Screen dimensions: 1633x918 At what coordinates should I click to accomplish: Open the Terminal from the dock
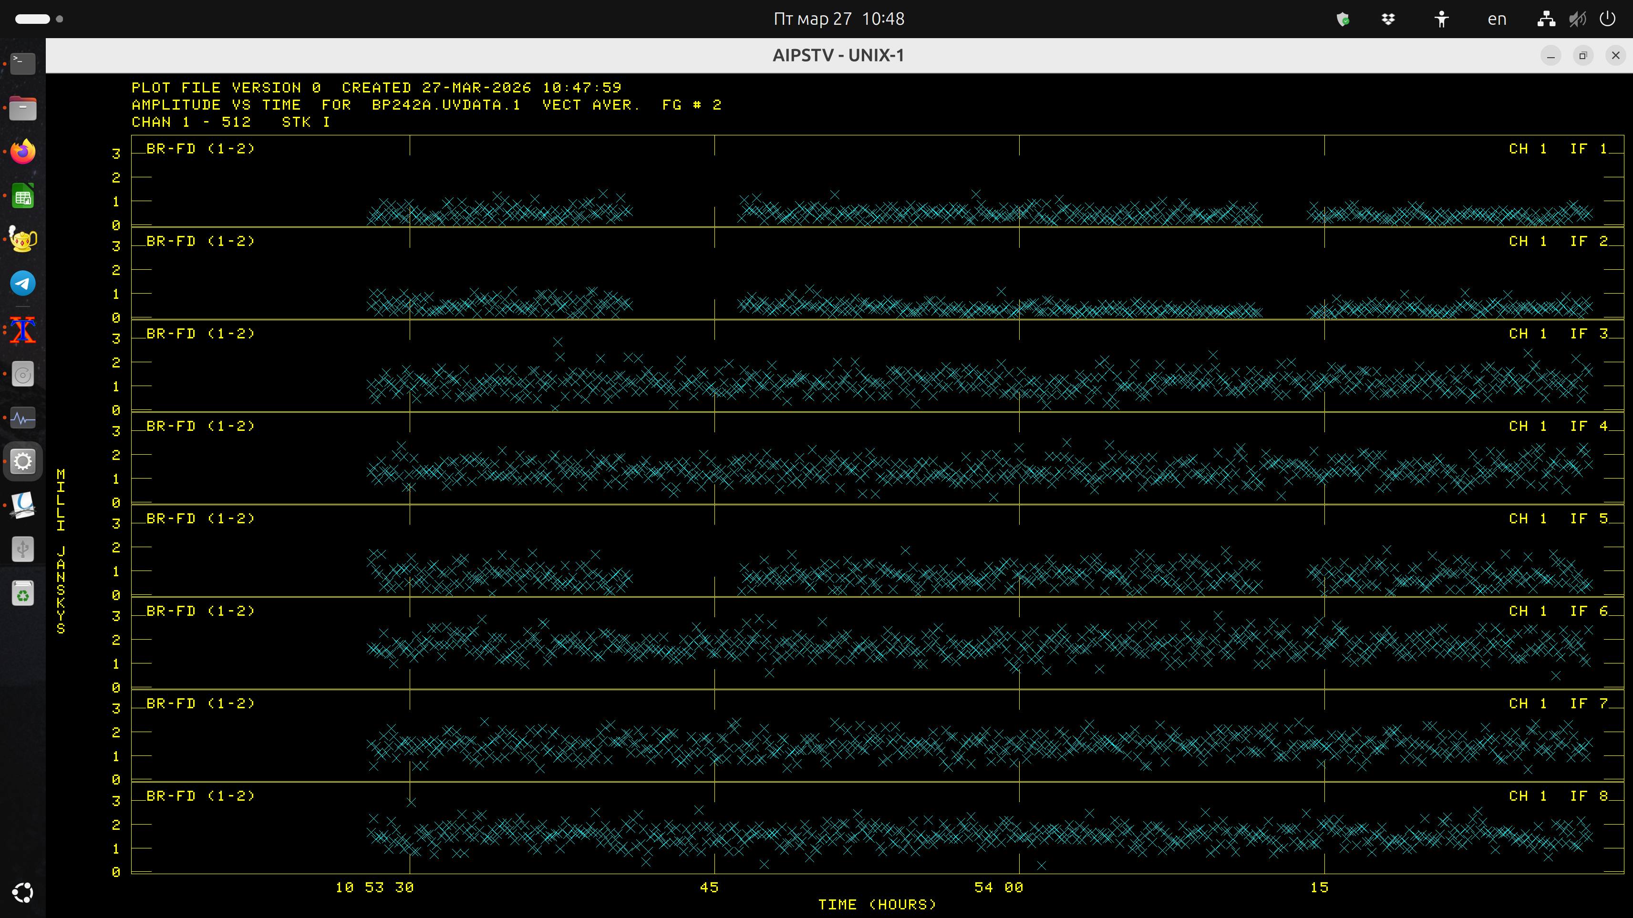point(23,63)
